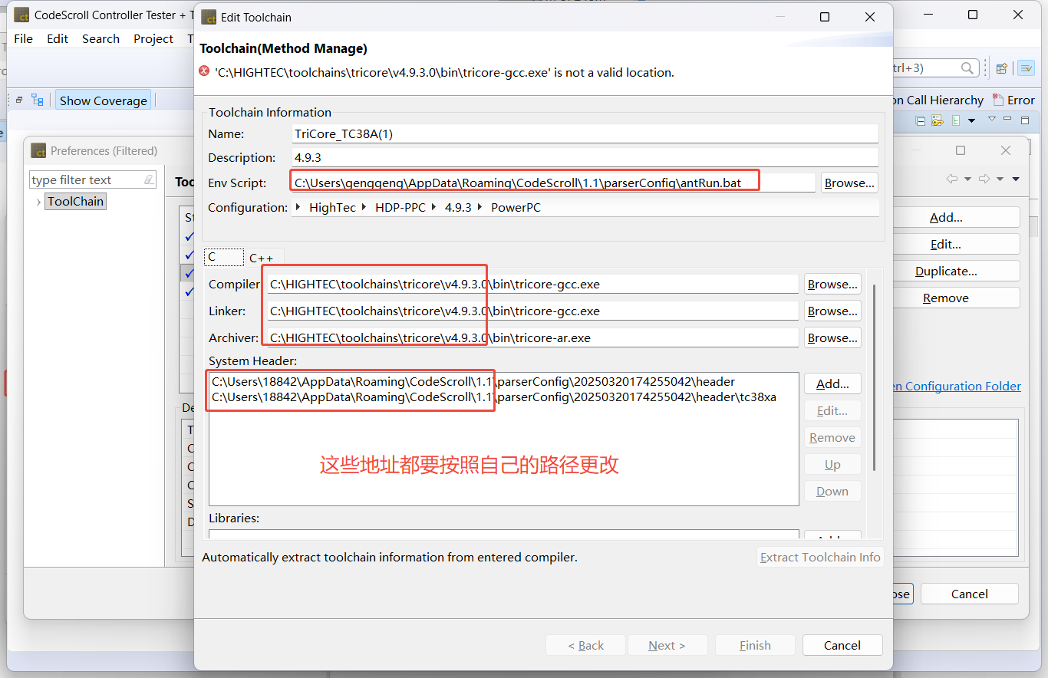
Task: Toggle the first blue checkmark in the toolchain list
Action: pos(189,236)
